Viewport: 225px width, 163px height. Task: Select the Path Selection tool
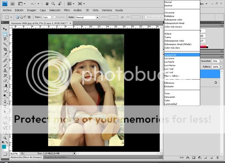click(x=5, y=112)
